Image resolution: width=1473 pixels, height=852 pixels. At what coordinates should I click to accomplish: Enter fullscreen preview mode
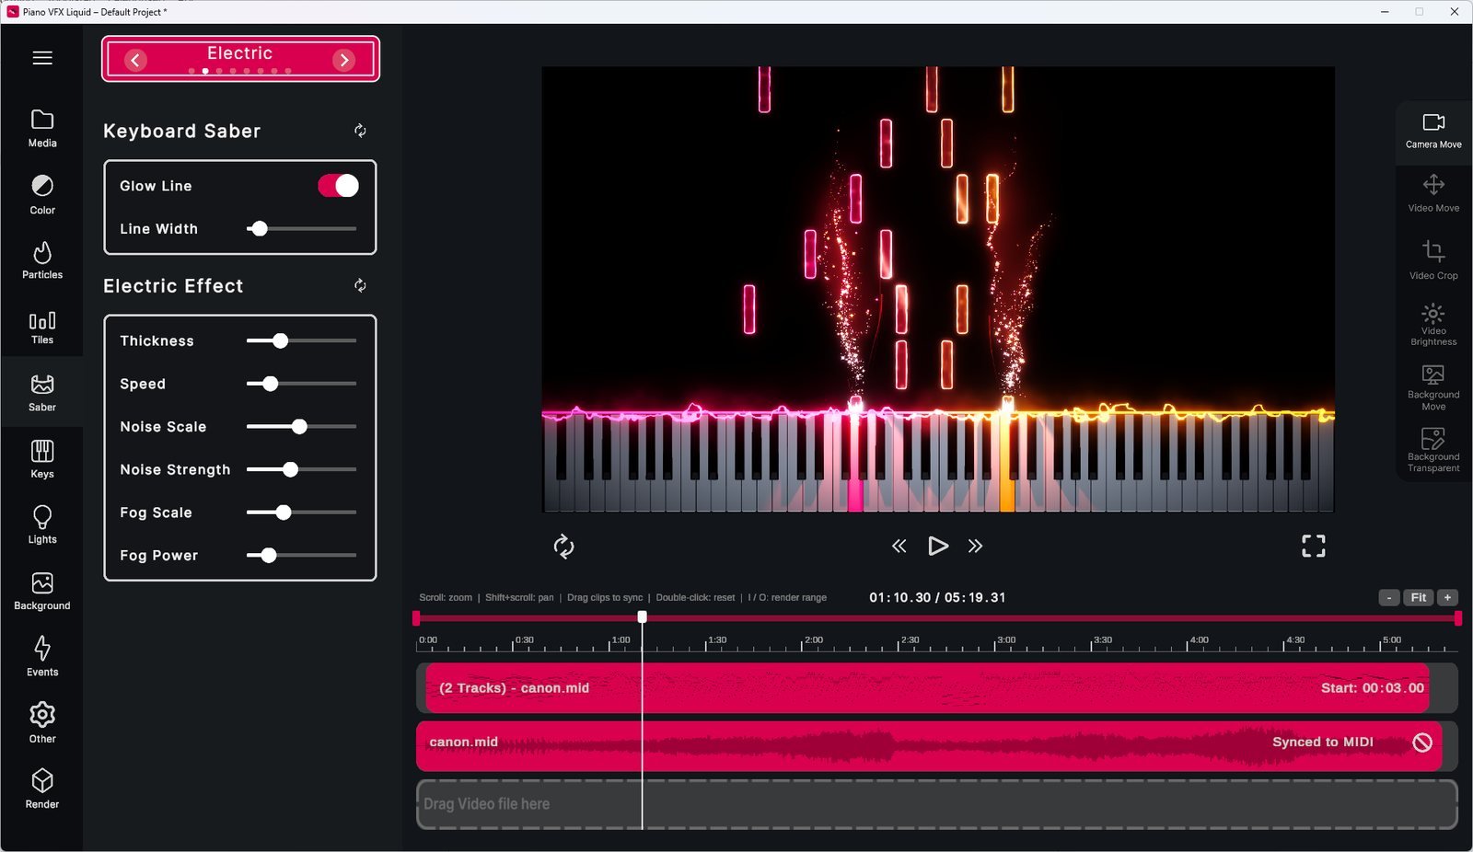[x=1314, y=547]
